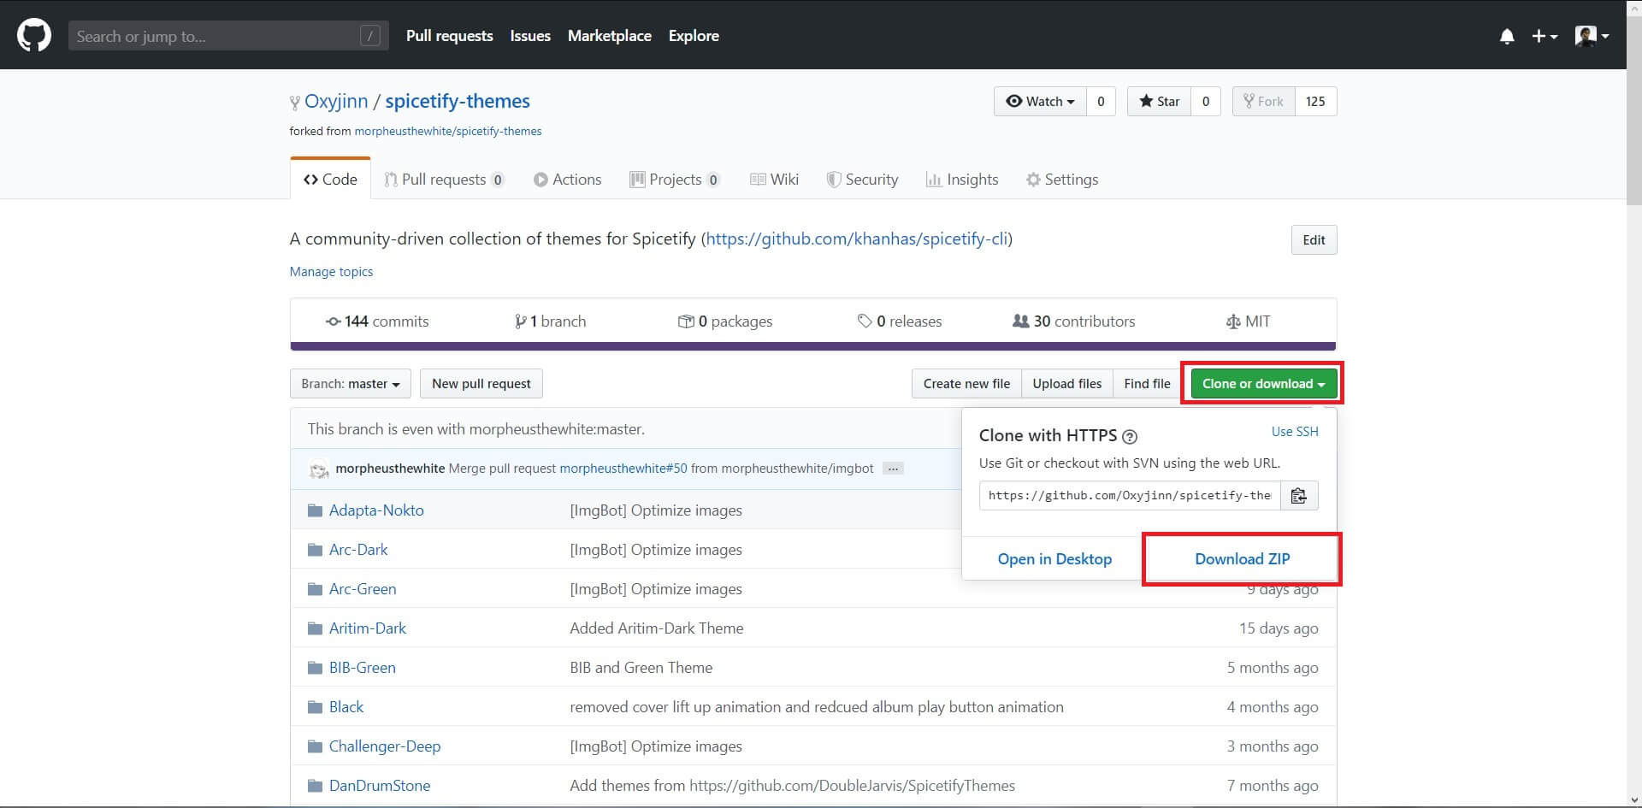Switch to the Insights tab
This screenshot has width=1642, height=808.
(x=962, y=180)
